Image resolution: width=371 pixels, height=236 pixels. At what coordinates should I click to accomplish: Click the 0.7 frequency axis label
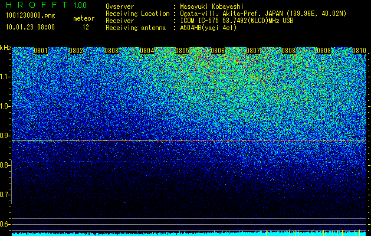click(5, 195)
